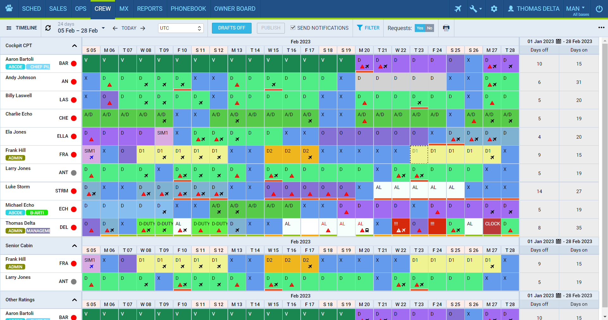Image resolution: width=608 pixels, height=320 pixels.
Task: Open the calendar icon beside 01 Jan 2023
Action: pos(559,41)
